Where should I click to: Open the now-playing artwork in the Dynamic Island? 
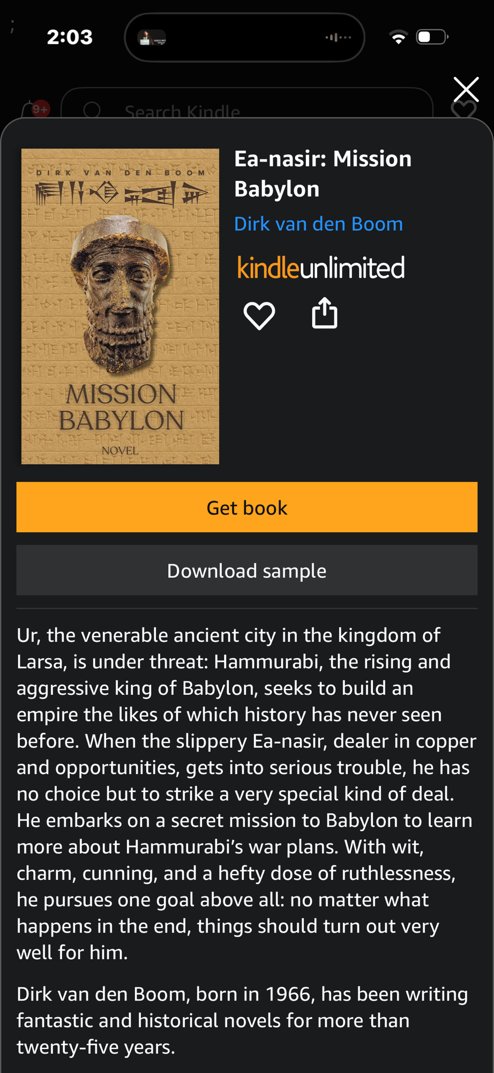click(152, 38)
